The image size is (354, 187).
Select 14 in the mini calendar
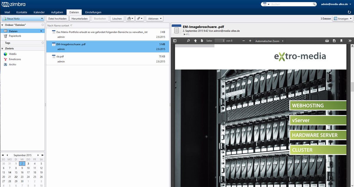[10, 172]
